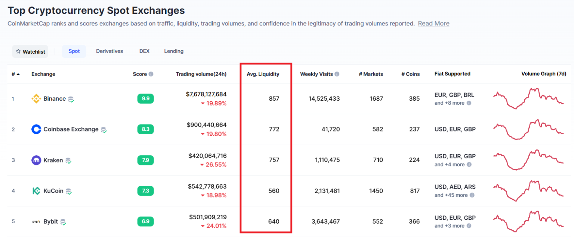This screenshot has width=574, height=237.
Task: Click the Kraken logo icon
Action: (36, 160)
